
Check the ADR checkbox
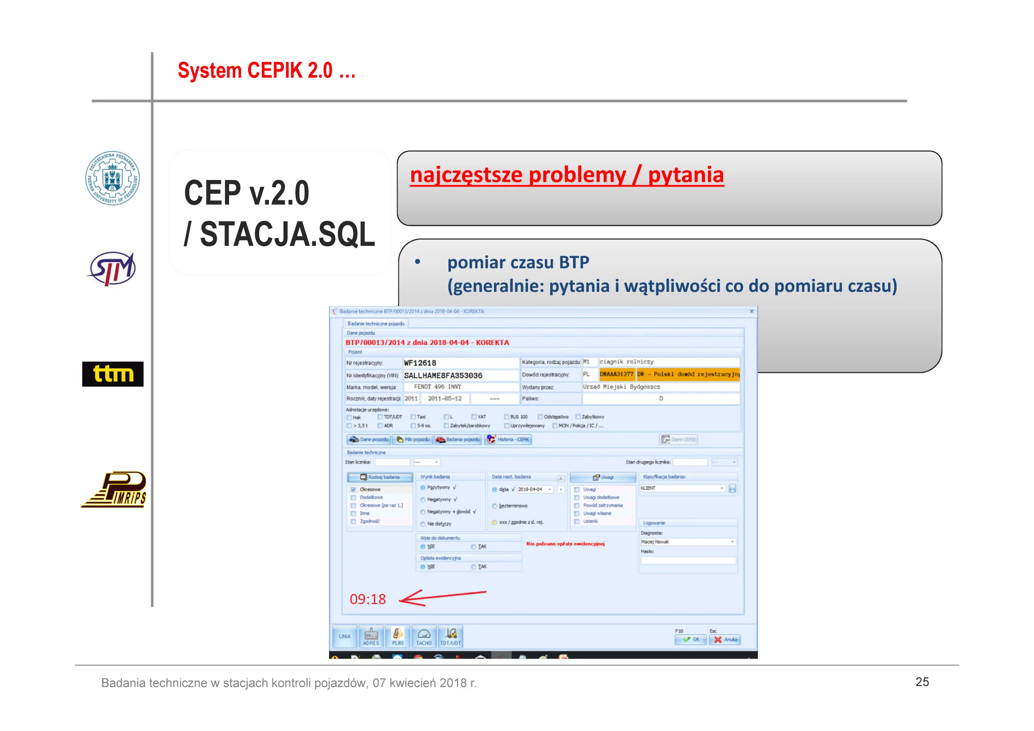(x=379, y=425)
